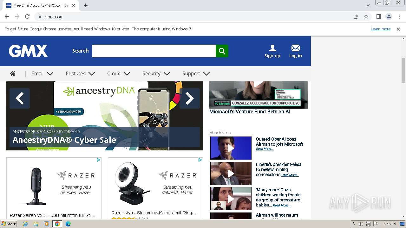Click AdChoices icon on Razer Seiren ad
This screenshot has width=406, height=228.
[x=99, y=160]
